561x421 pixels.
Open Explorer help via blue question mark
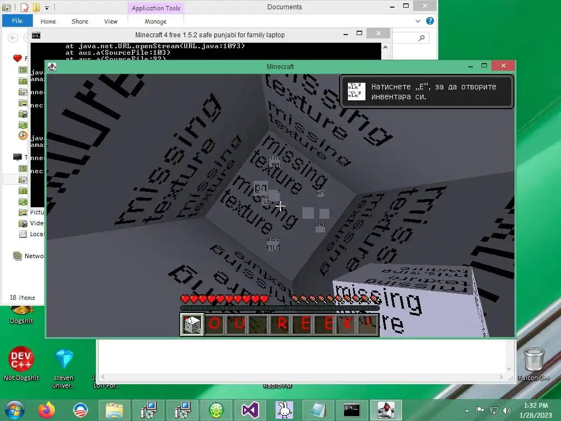(430, 21)
